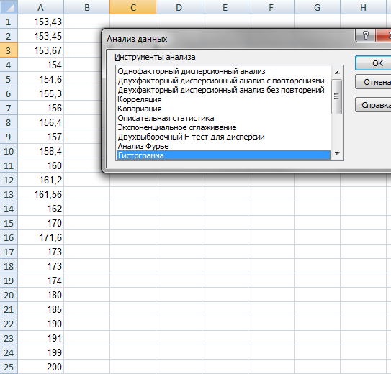This screenshot has width=391, height=374.
Task: Confirm with the OK button
Action: coord(373,63)
